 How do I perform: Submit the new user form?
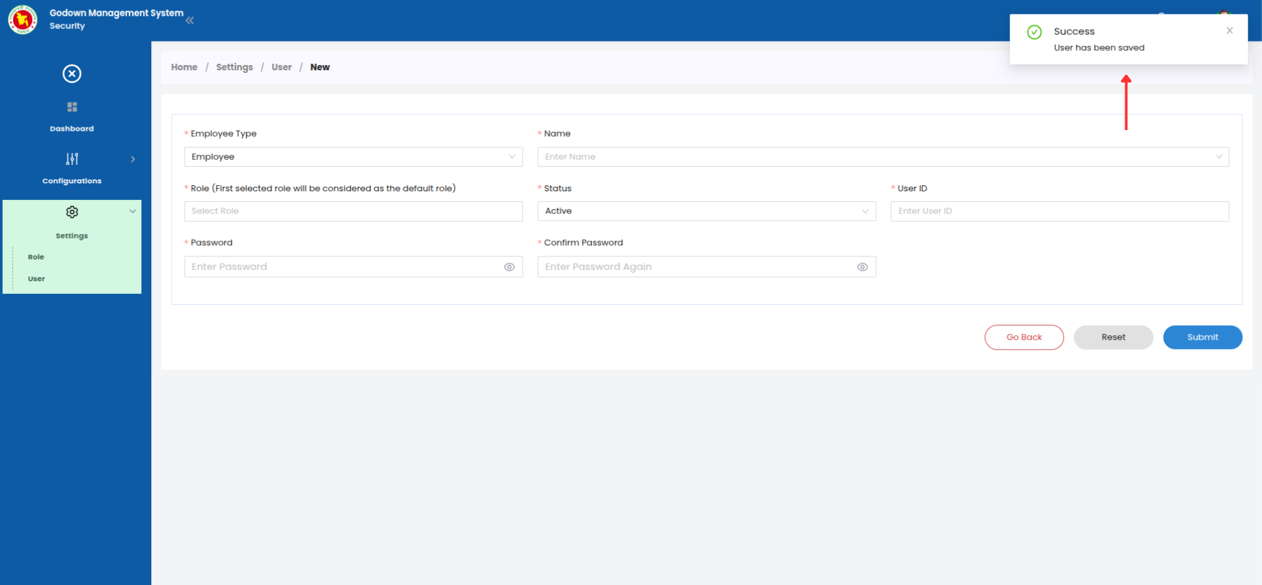click(1202, 337)
